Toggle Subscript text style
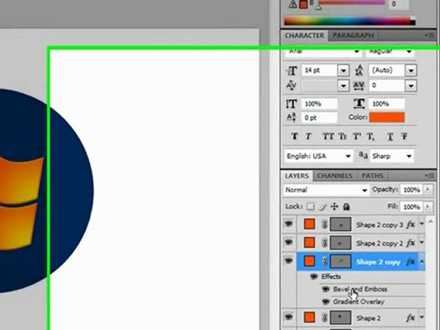 click(370, 137)
